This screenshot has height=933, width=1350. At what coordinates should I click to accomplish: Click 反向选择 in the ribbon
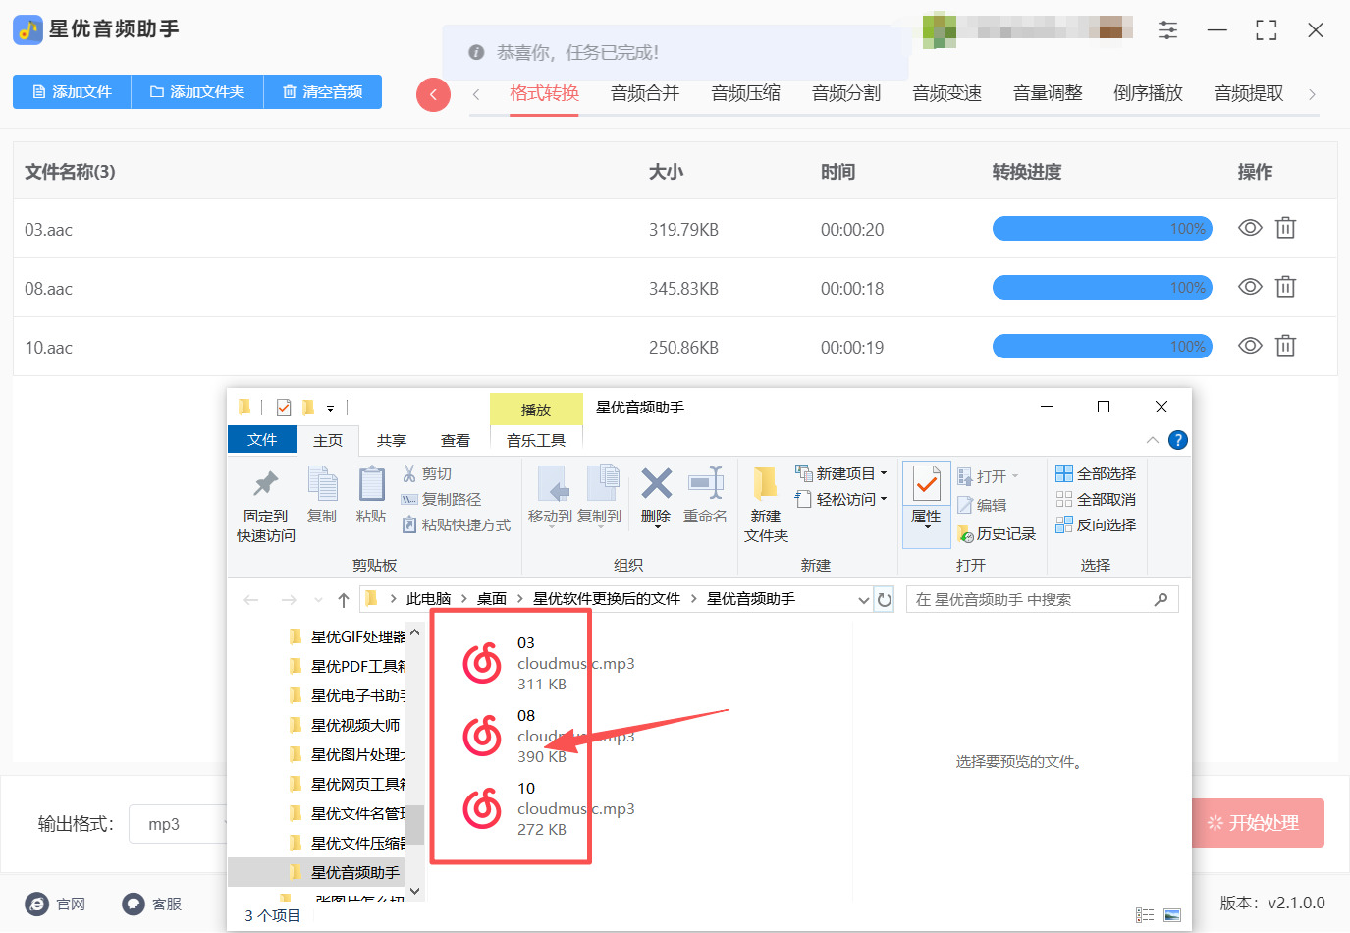pos(1096,524)
